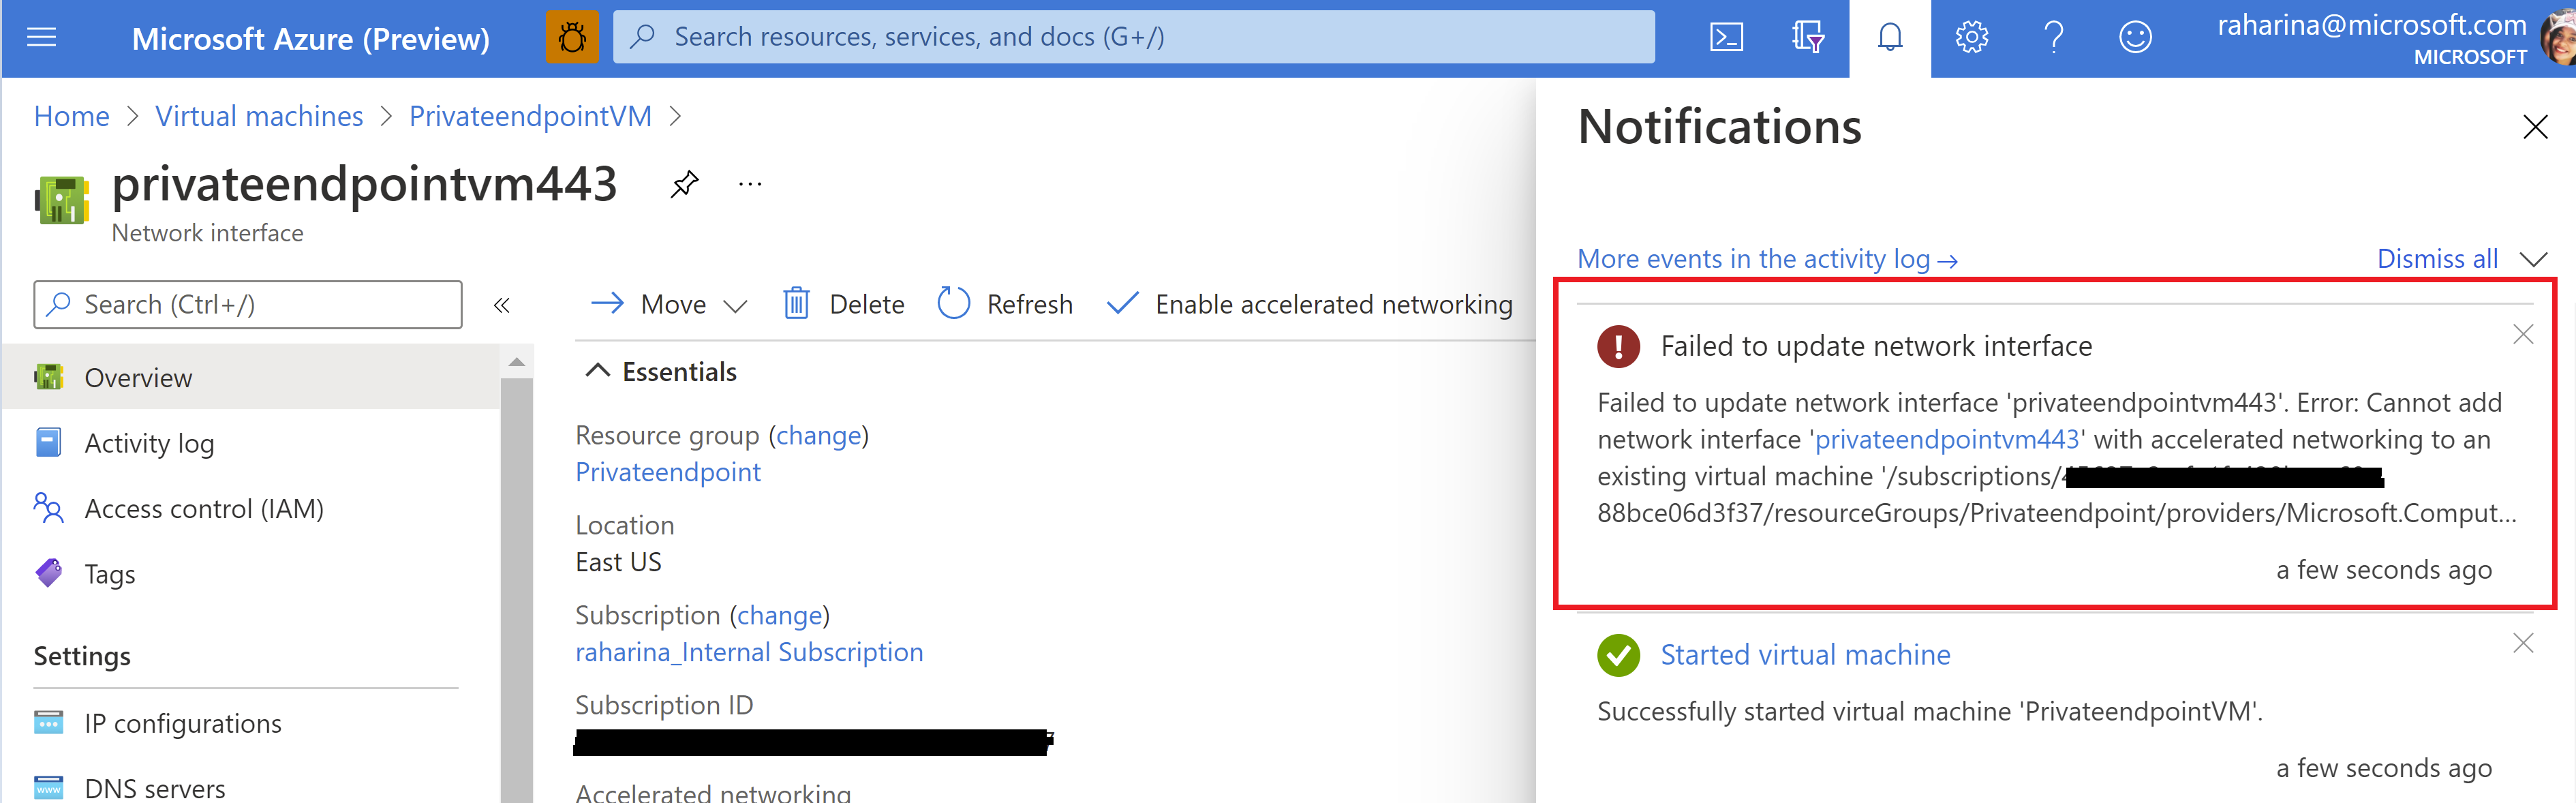The image size is (2576, 803).
Task: Open the help question mark menu
Action: (2053, 38)
